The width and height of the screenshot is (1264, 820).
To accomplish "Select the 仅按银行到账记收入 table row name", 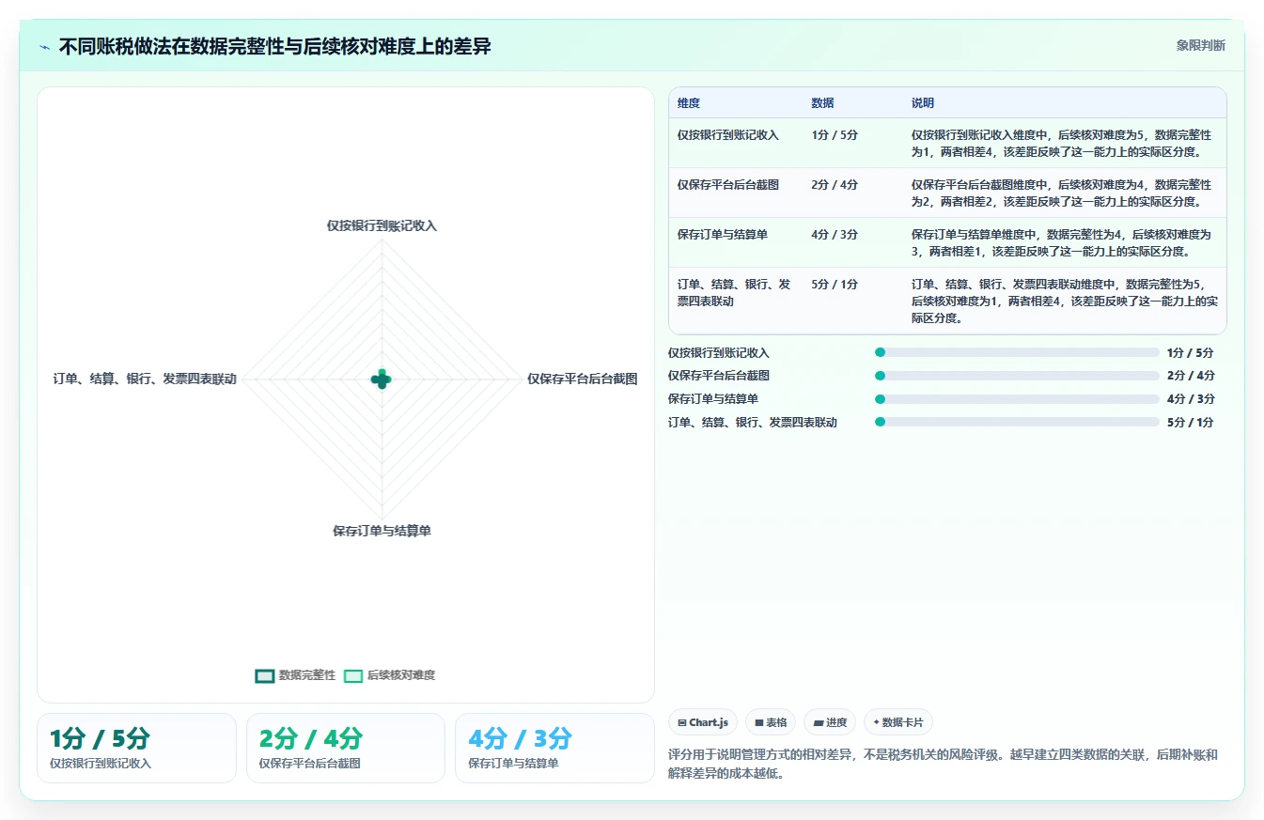I will [x=728, y=134].
